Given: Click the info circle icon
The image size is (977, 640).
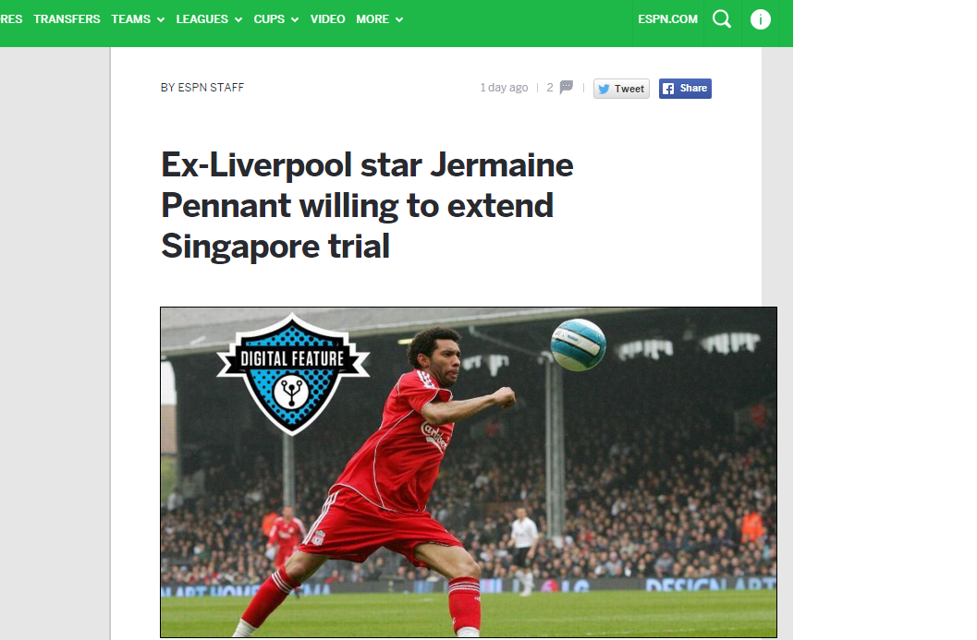Looking at the screenshot, I should tap(760, 19).
